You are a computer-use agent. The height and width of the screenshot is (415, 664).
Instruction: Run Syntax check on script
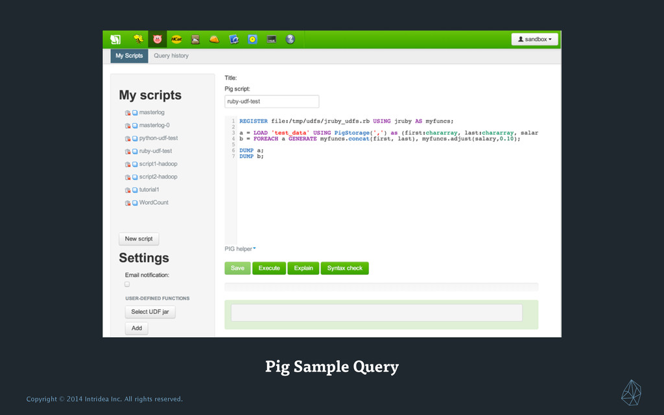click(x=345, y=268)
